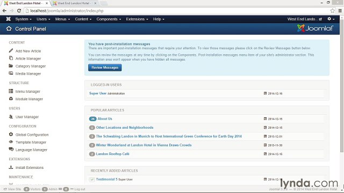This screenshot has width=344, height=193.
Task: Open Other Locations and Neighborhoods article
Action: pyautogui.click(x=125, y=128)
